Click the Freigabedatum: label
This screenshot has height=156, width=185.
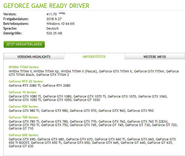[16, 19]
